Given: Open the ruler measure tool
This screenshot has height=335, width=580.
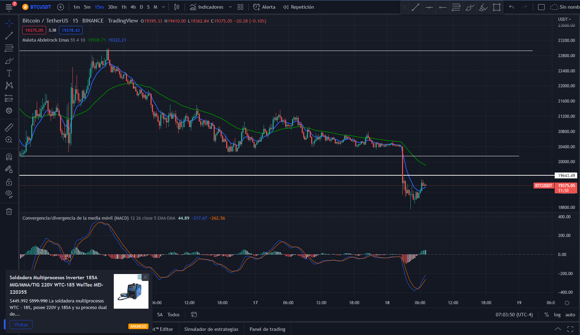Looking at the screenshot, I should tap(9, 127).
